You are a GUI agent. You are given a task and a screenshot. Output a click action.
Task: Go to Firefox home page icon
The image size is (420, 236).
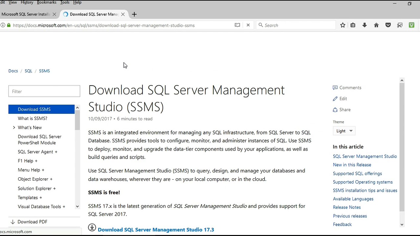pyautogui.click(x=376, y=25)
